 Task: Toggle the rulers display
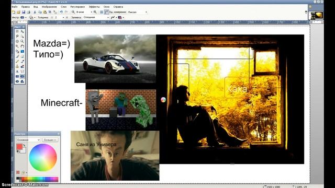pyautogui.click(x=106, y=12)
